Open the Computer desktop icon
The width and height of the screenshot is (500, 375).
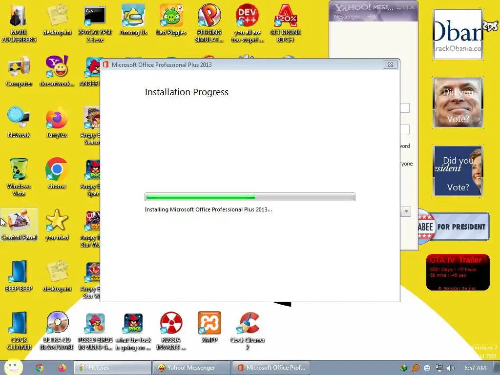coord(19,71)
